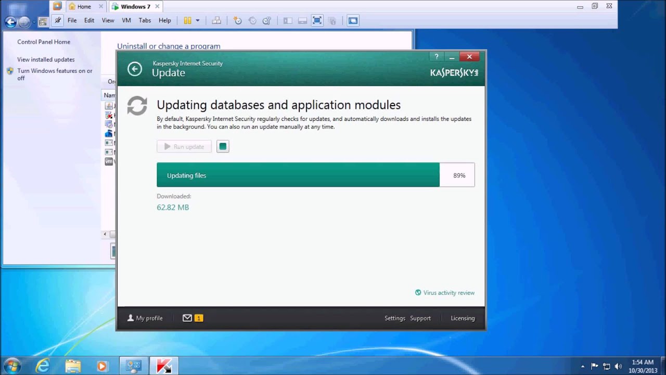Click the rotating update arrows icon
This screenshot has width=666, height=375.
click(x=137, y=106)
